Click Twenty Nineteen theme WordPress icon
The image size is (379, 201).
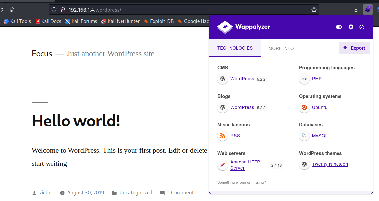point(304,164)
